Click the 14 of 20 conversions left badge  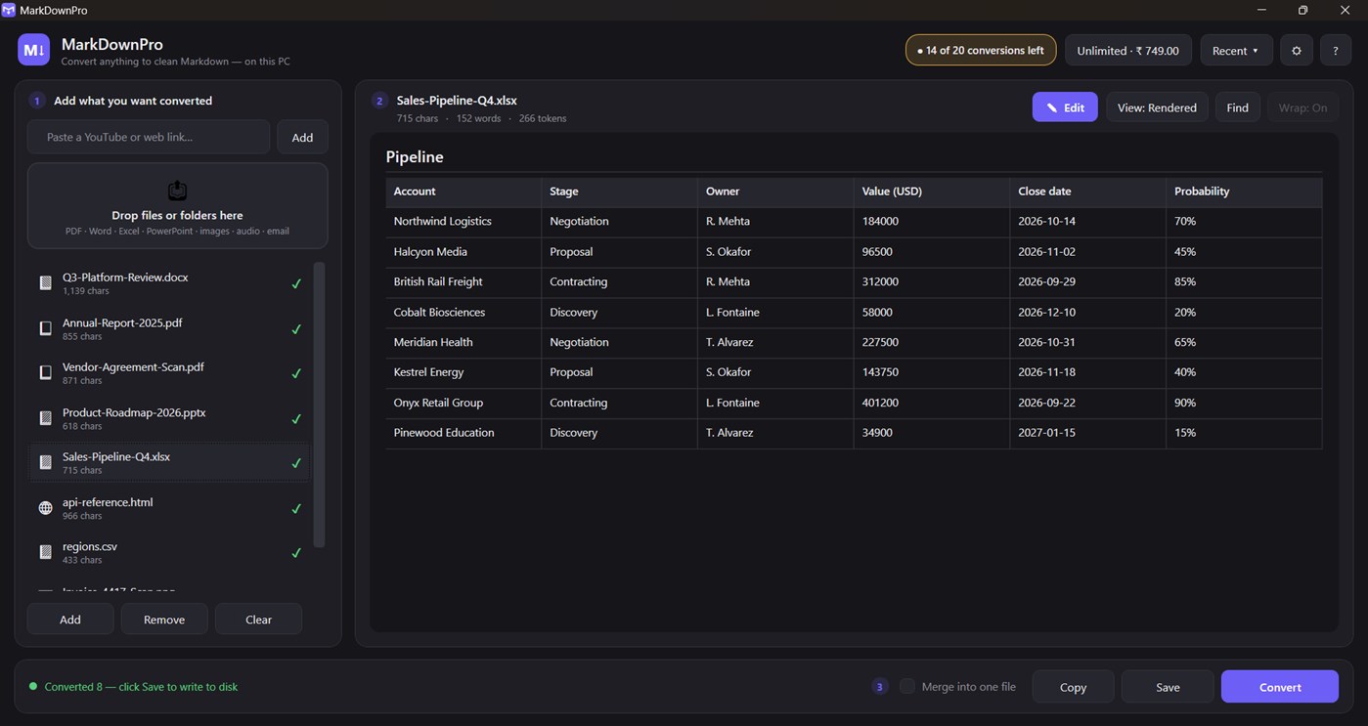(981, 51)
